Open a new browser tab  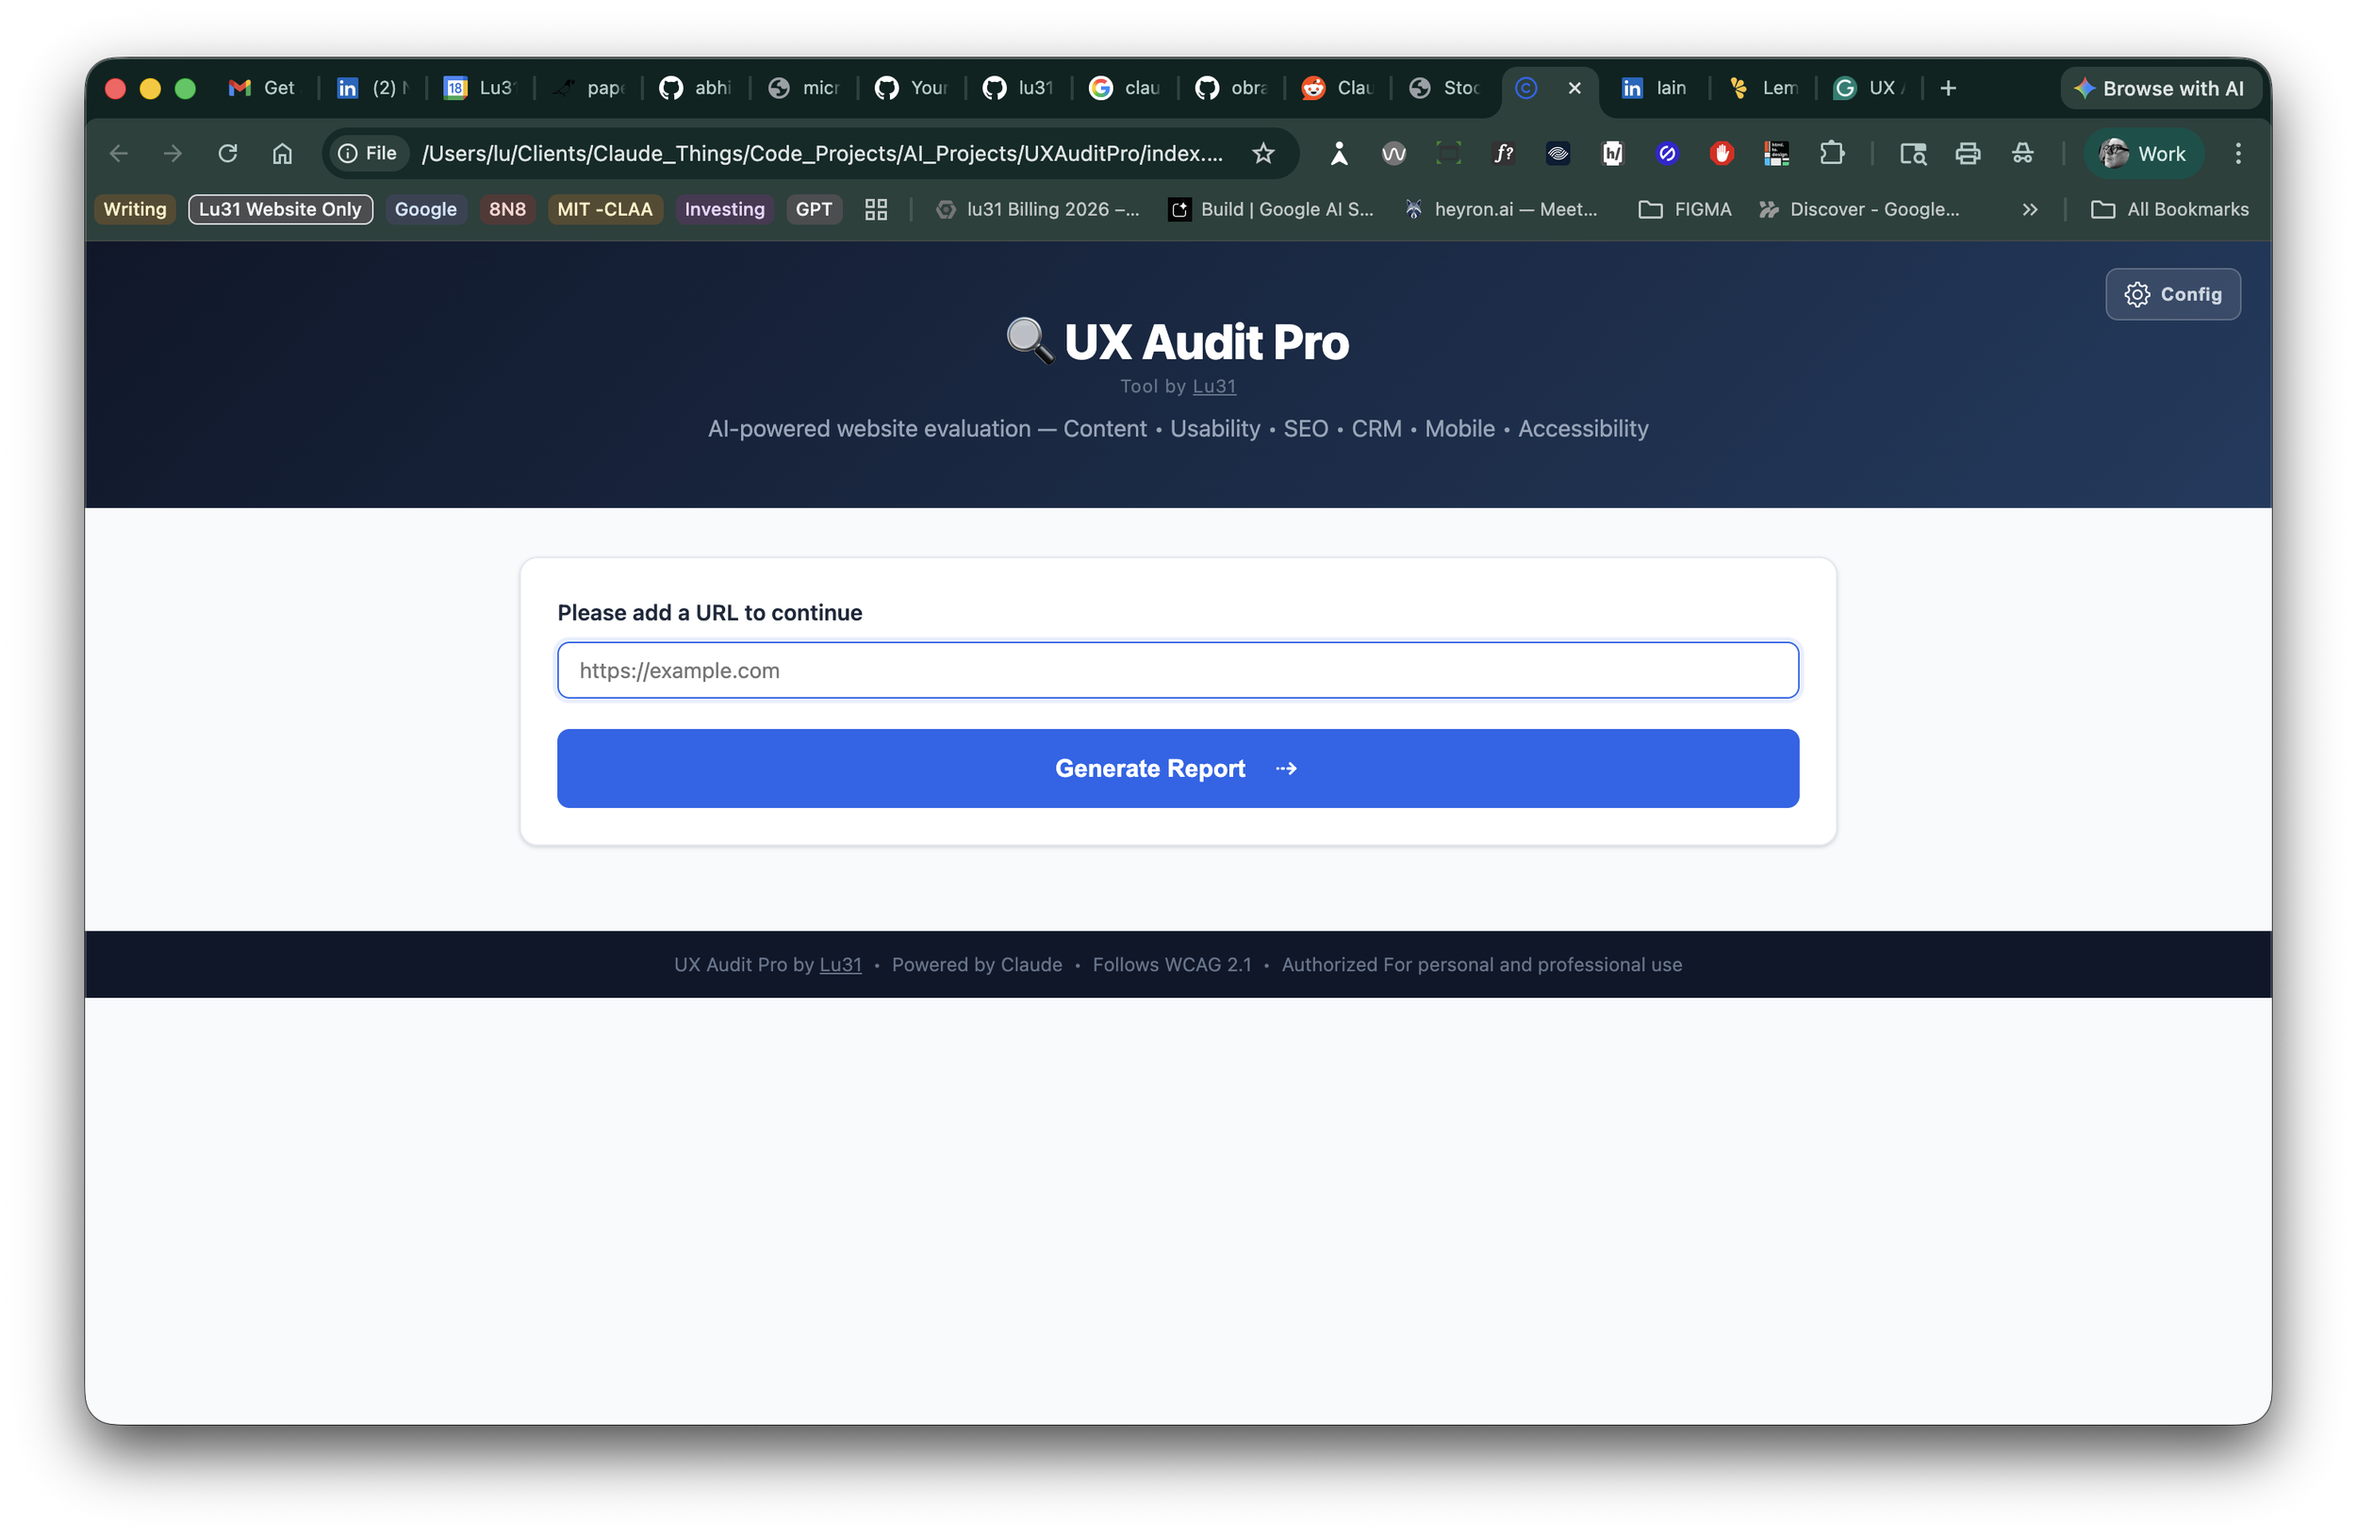[1947, 88]
